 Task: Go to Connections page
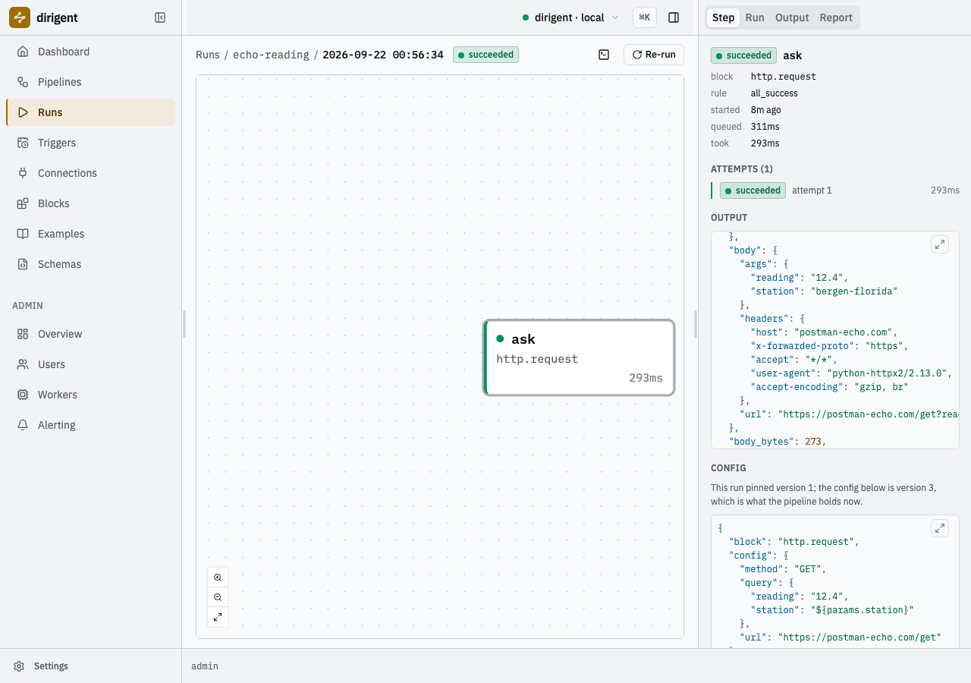[90, 173]
